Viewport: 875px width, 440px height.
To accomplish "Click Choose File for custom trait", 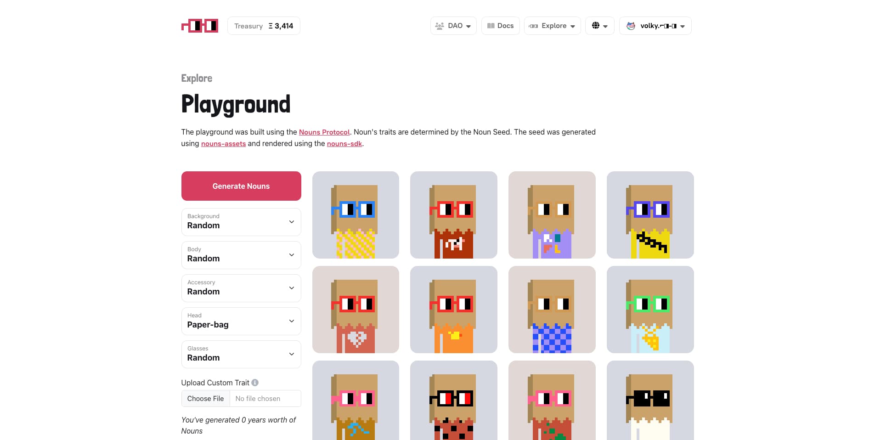I will click(205, 399).
